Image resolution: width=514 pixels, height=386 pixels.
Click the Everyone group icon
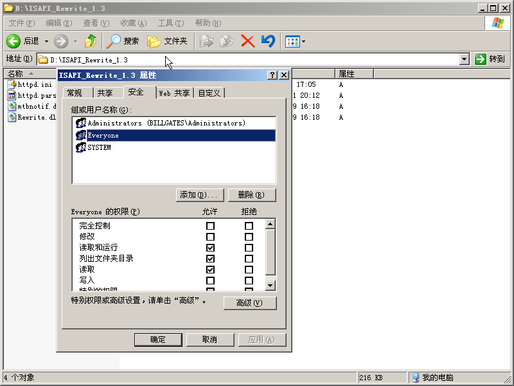(x=81, y=135)
